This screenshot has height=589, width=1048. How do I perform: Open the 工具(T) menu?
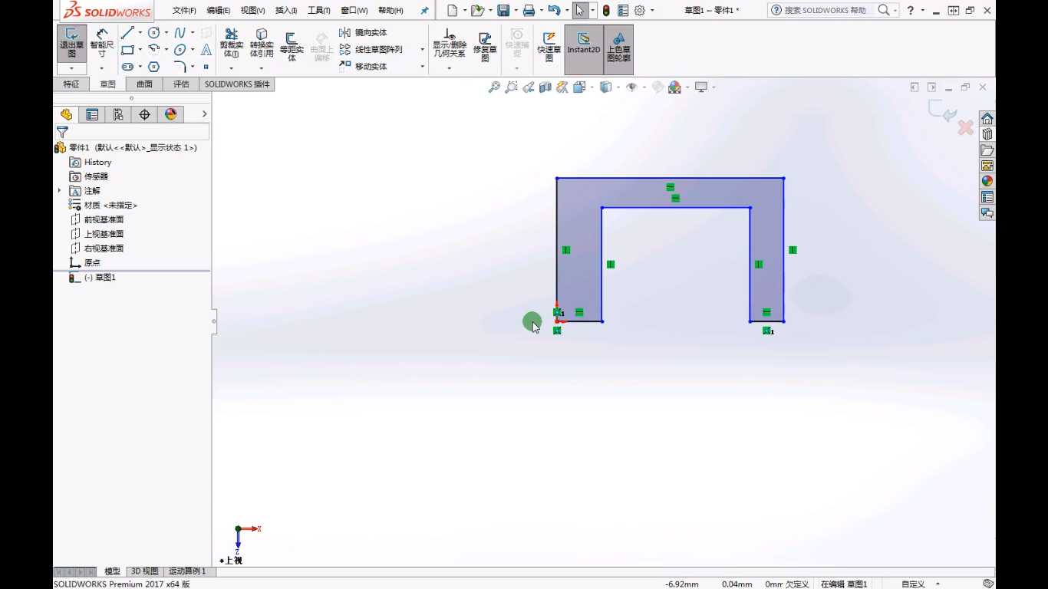point(319,11)
